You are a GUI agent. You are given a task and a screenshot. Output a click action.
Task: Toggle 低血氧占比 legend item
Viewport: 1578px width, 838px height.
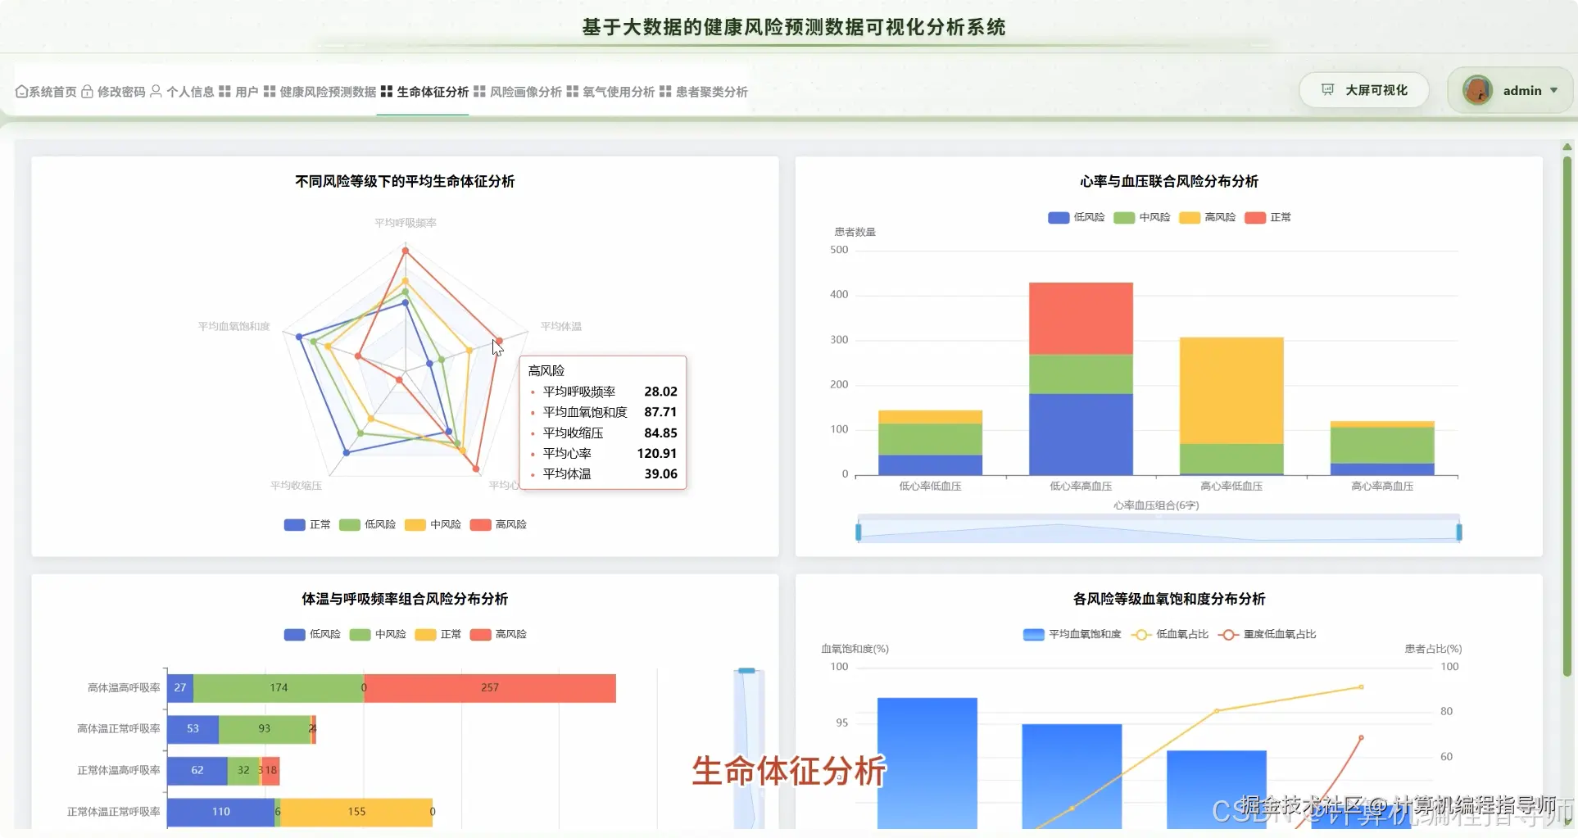click(1169, 634)
